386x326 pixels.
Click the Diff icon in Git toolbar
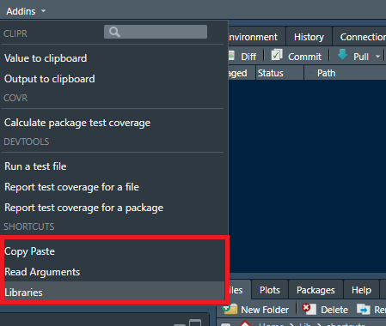[x=231, y=56]
